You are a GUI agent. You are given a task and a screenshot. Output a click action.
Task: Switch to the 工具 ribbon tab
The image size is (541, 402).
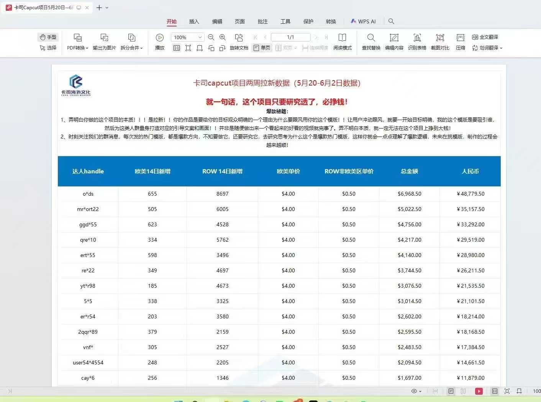[x=285, y=21]
